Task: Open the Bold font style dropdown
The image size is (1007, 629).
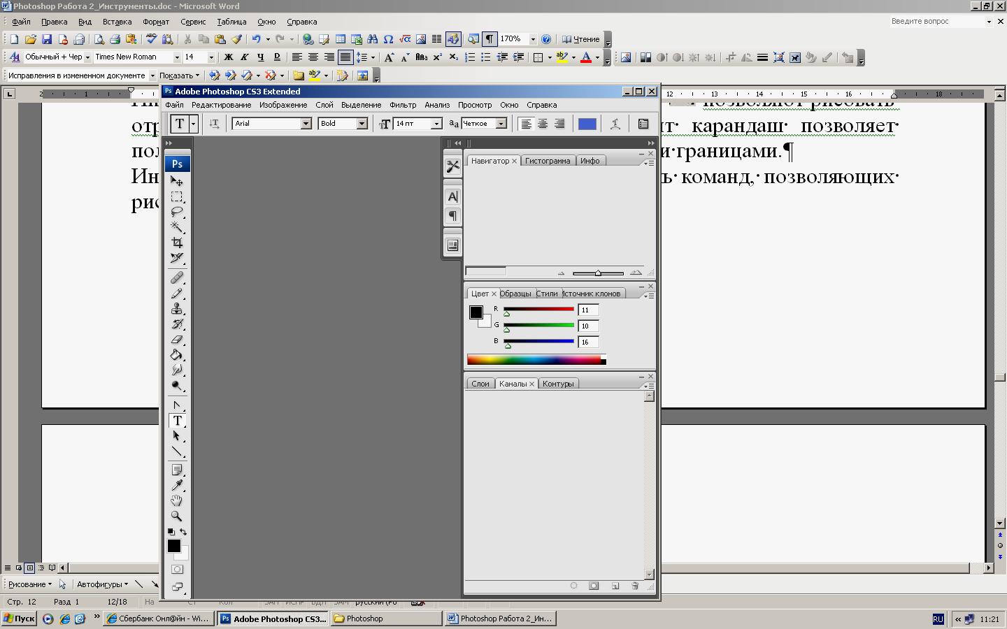Action: point(362,124)
